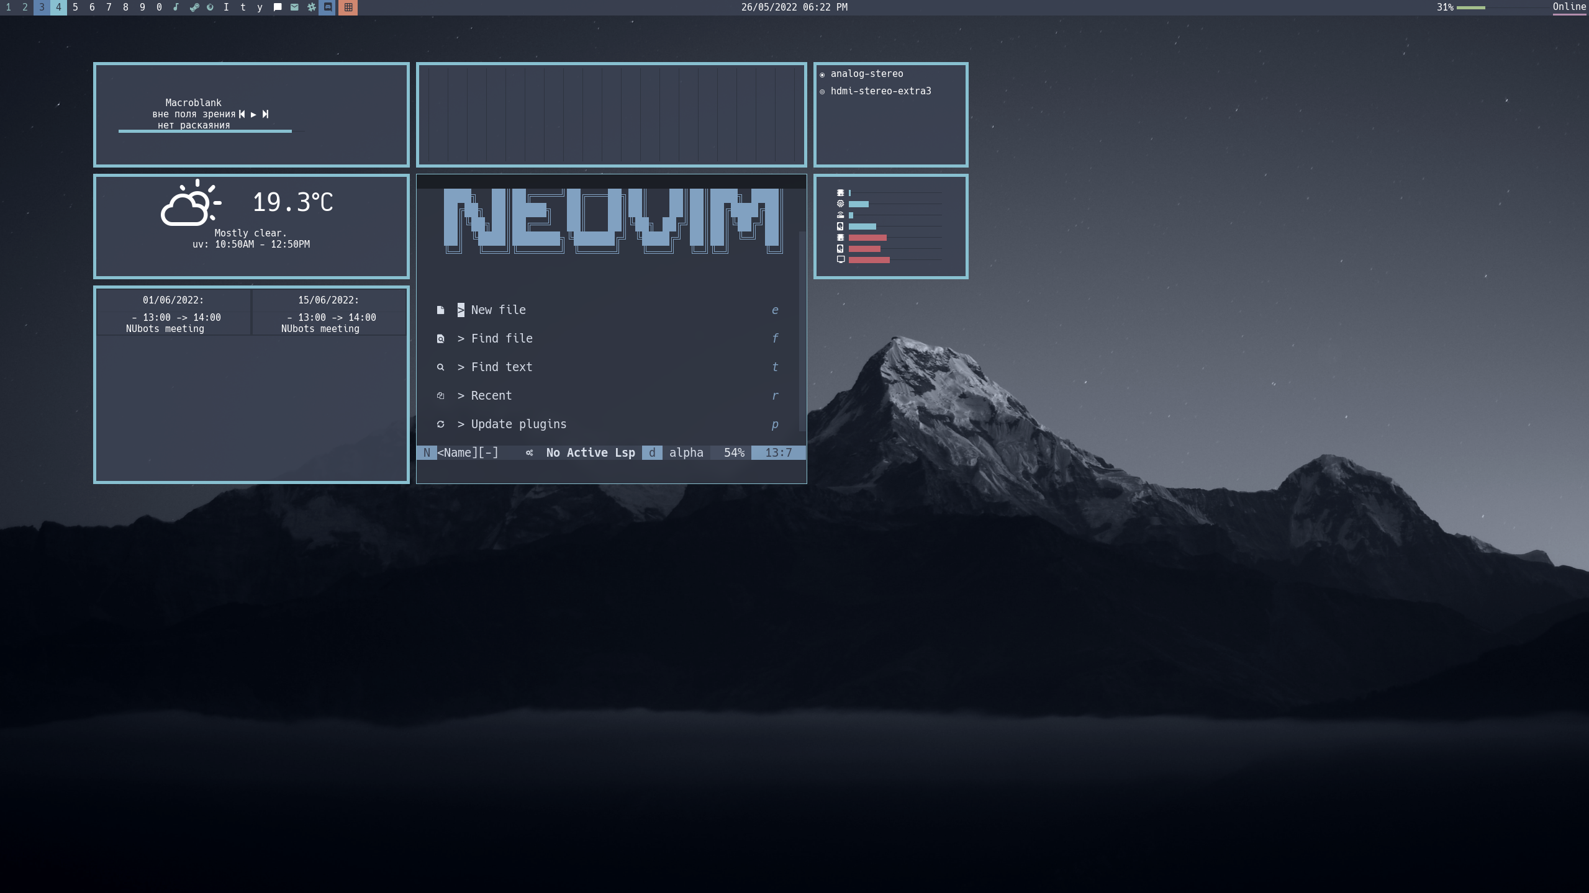Click the LSP gears icon in the Neovim statusline
Viewport: 1589px width, 893px height.
coord(529,453)
